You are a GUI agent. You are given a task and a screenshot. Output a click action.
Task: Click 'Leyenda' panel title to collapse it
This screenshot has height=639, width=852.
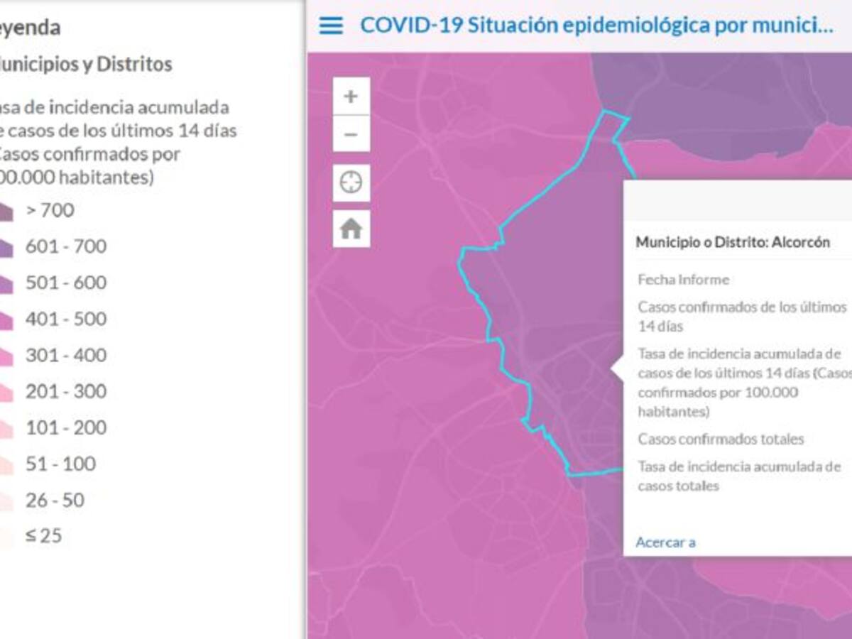click(x=30, y=27)
